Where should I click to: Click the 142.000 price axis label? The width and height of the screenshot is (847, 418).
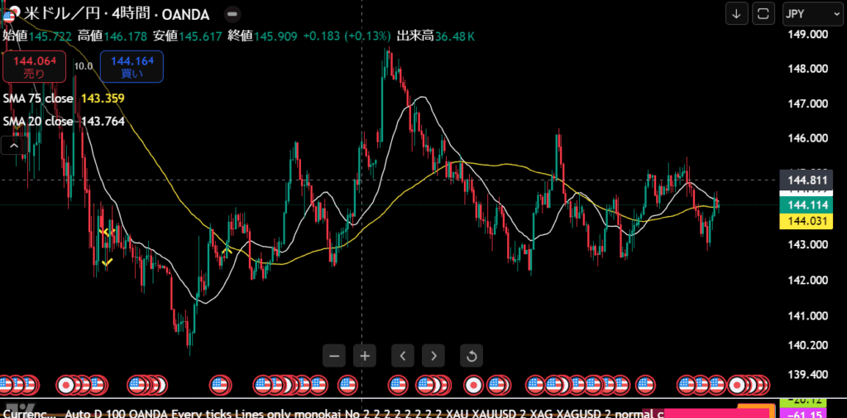809,280
